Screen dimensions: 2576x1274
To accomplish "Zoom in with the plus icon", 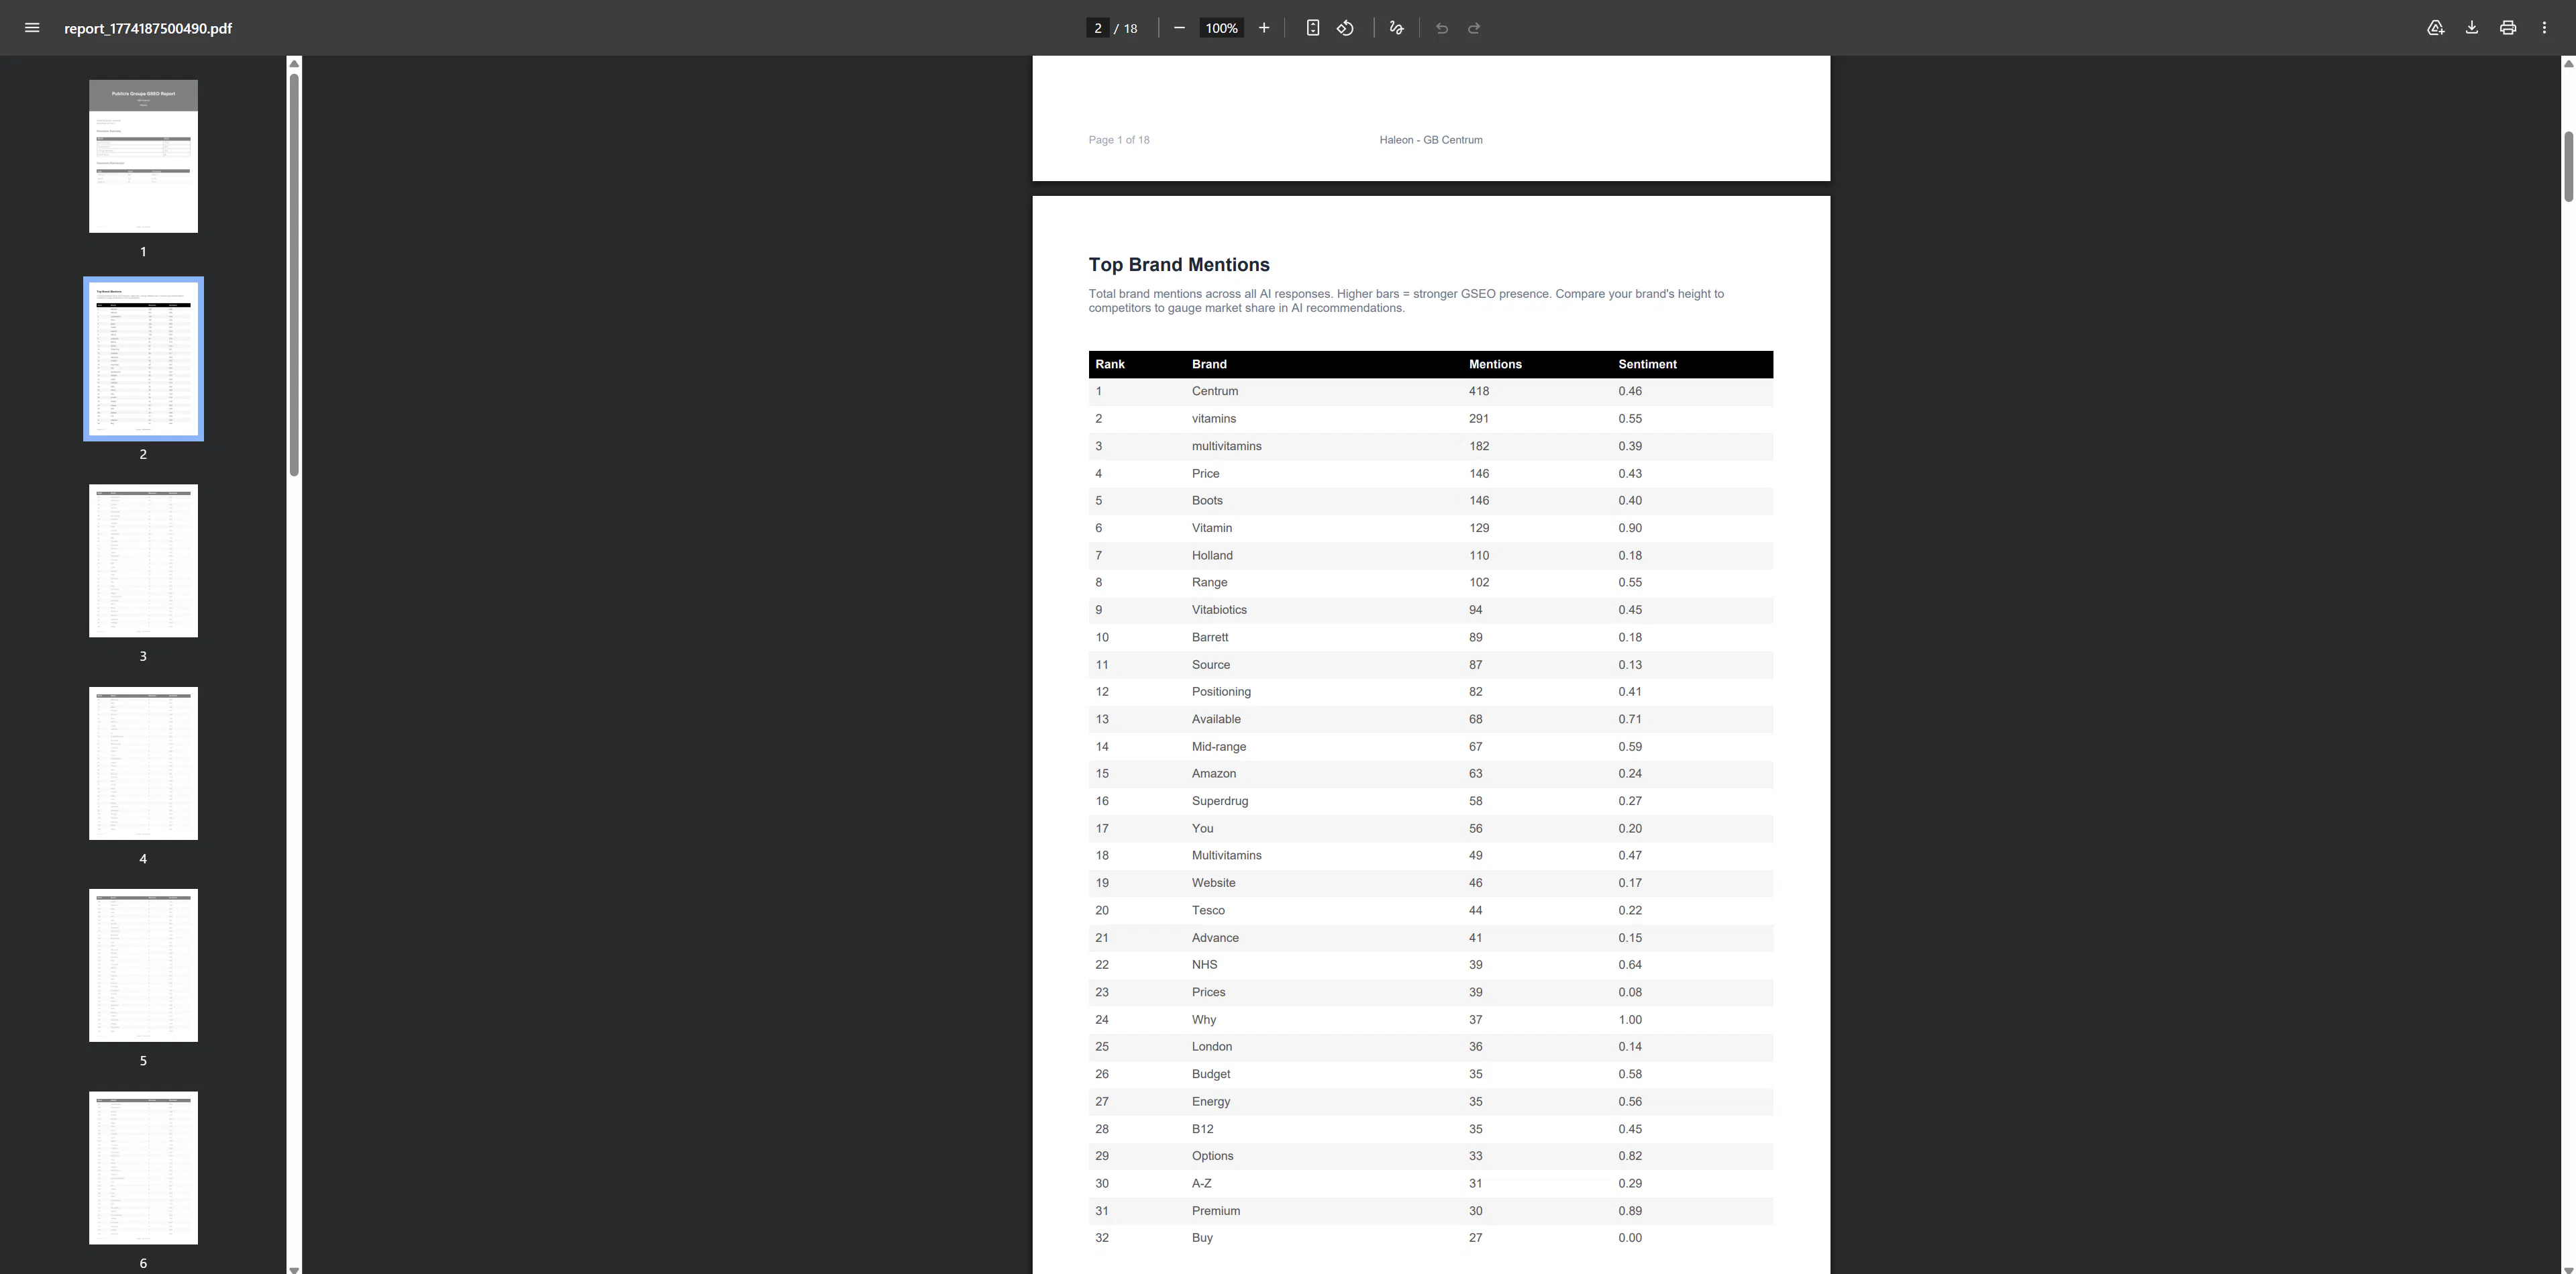I will coord(1264,28).
